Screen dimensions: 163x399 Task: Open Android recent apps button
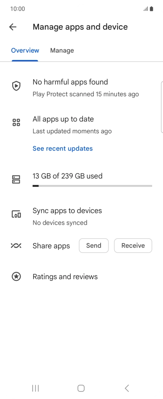coord(35,388)
